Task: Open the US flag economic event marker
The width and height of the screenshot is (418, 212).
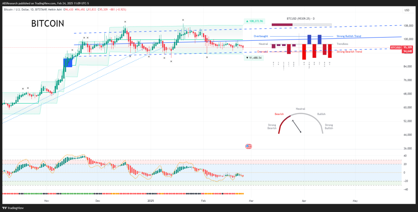Action: click(x=249, y=146)
